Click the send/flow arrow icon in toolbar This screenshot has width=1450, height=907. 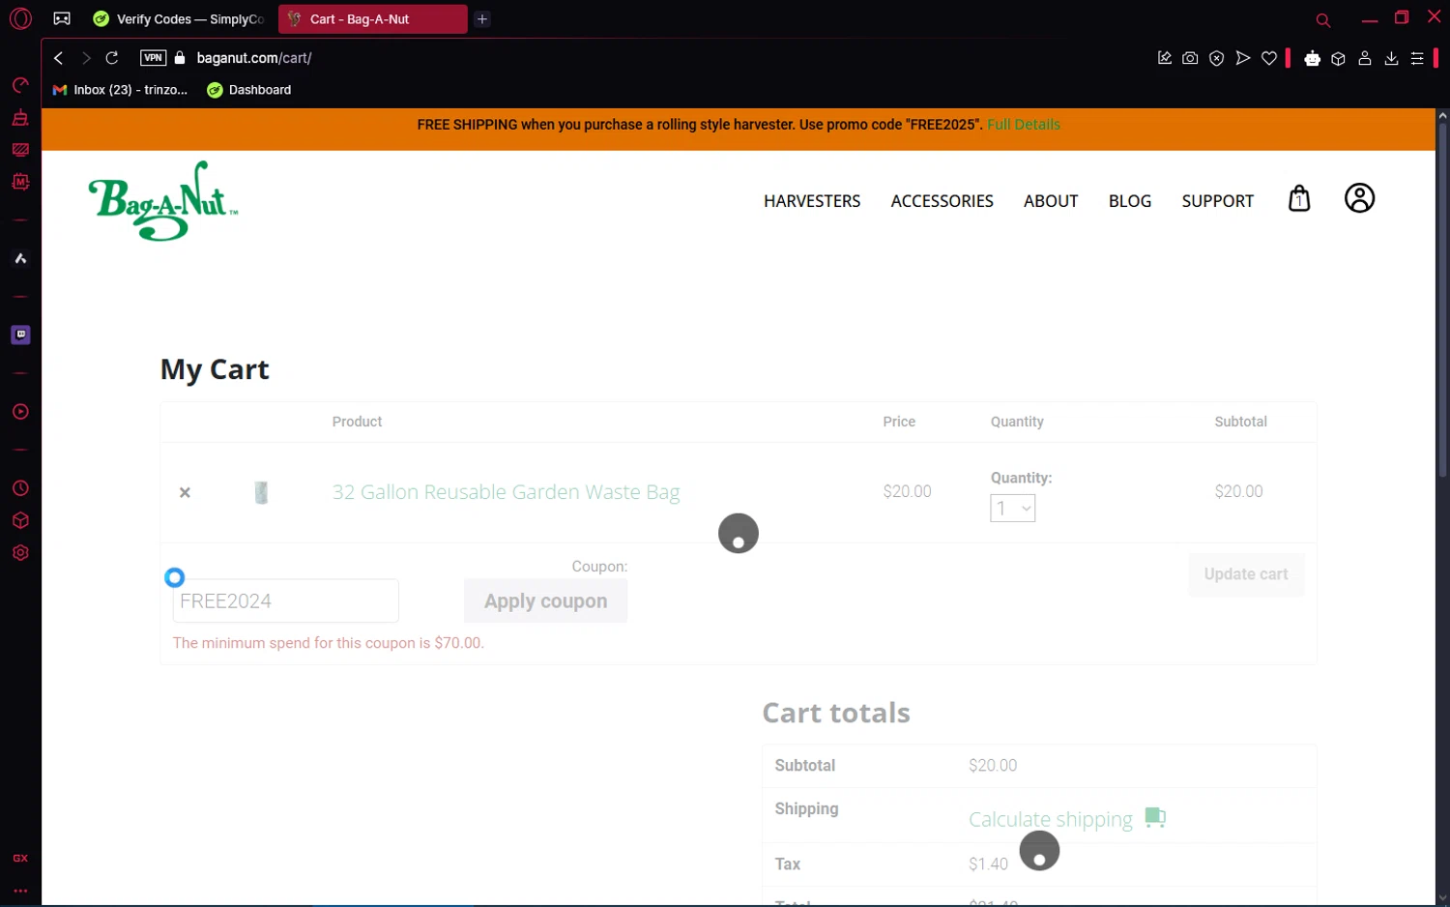(x=1243, y=58)
